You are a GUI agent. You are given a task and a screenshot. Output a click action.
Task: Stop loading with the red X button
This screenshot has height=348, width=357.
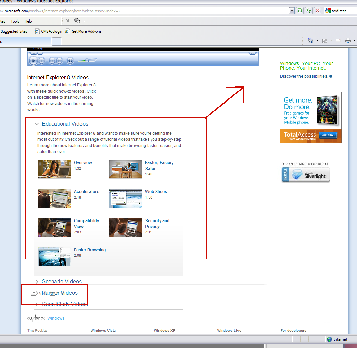point(318,11)
